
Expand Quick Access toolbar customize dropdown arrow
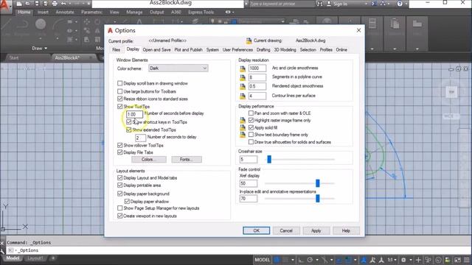click(88, 4)
